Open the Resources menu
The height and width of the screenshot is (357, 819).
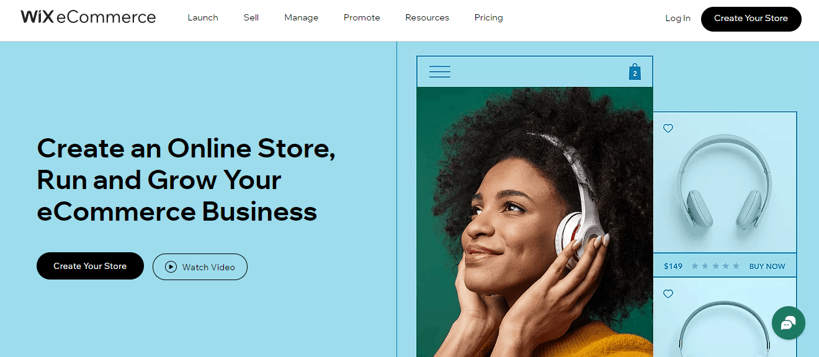pos(427,17)
